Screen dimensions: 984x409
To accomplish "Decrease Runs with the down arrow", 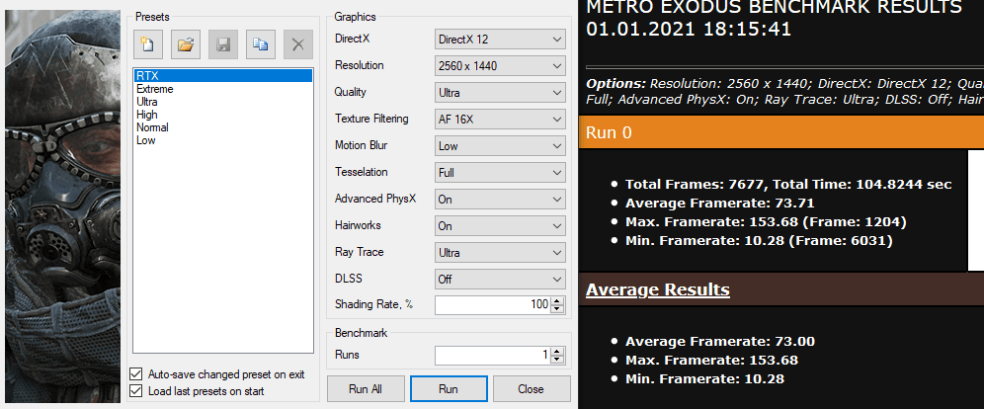I will (558, 360).
